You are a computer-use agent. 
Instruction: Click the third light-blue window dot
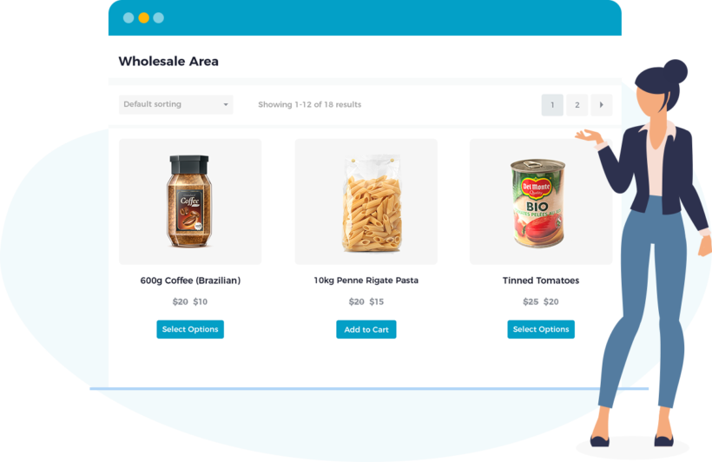[159, 17]
